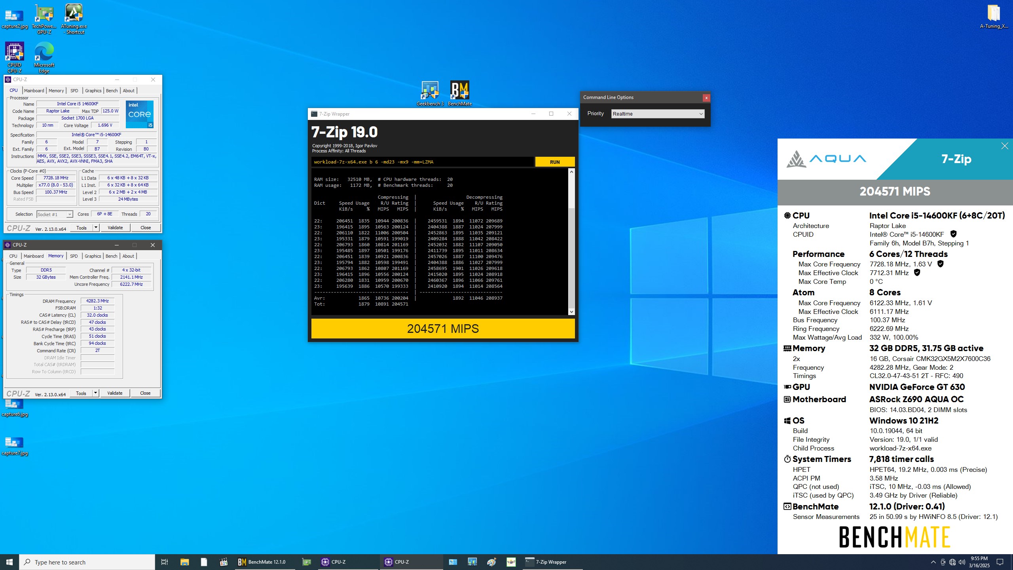
Task: Open the GPU-Z taskbar icon
Action: click(x=306, y=562)
